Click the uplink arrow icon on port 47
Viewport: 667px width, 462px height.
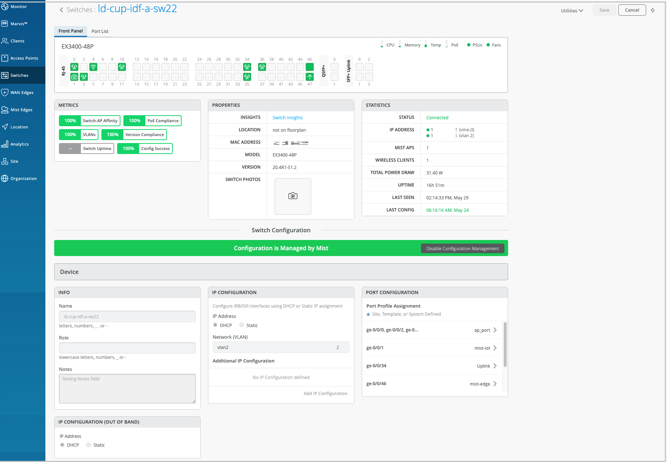point(310,77)
